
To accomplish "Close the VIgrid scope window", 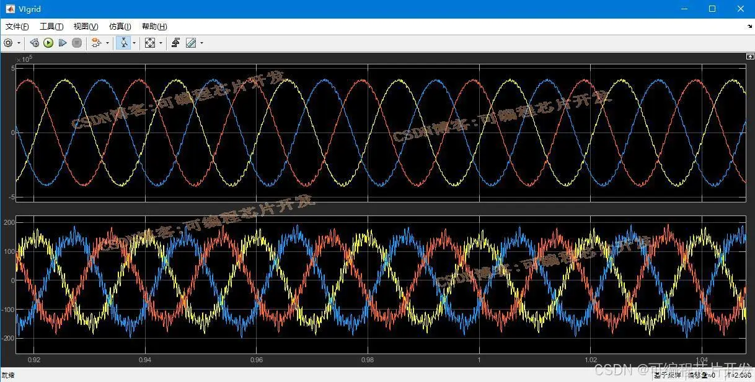I will [x=741, y=9].
